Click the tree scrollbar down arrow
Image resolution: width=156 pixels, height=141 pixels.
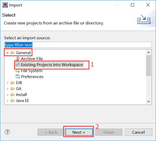[148, 101]
